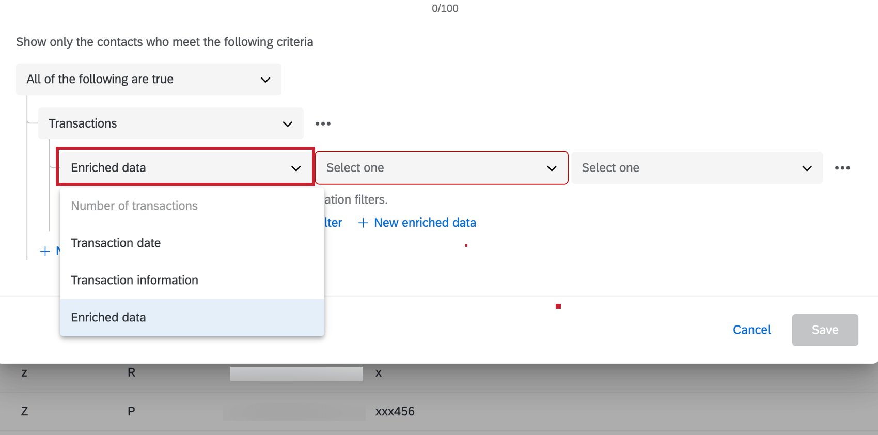Screen dimensions: 878x435
Task: Click the xxx456 cell in the table
Action: pos(395,411)
